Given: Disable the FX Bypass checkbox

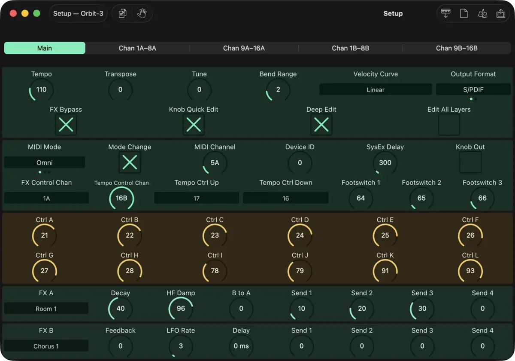Looking at the screenshot, I should point(66,125).
